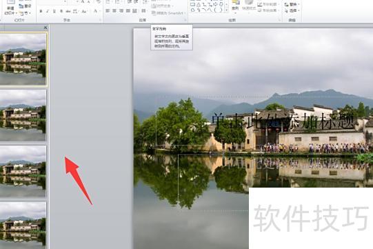Click the Replace button
The width and height of the screenshot is (373, 249).
point(292,5)
